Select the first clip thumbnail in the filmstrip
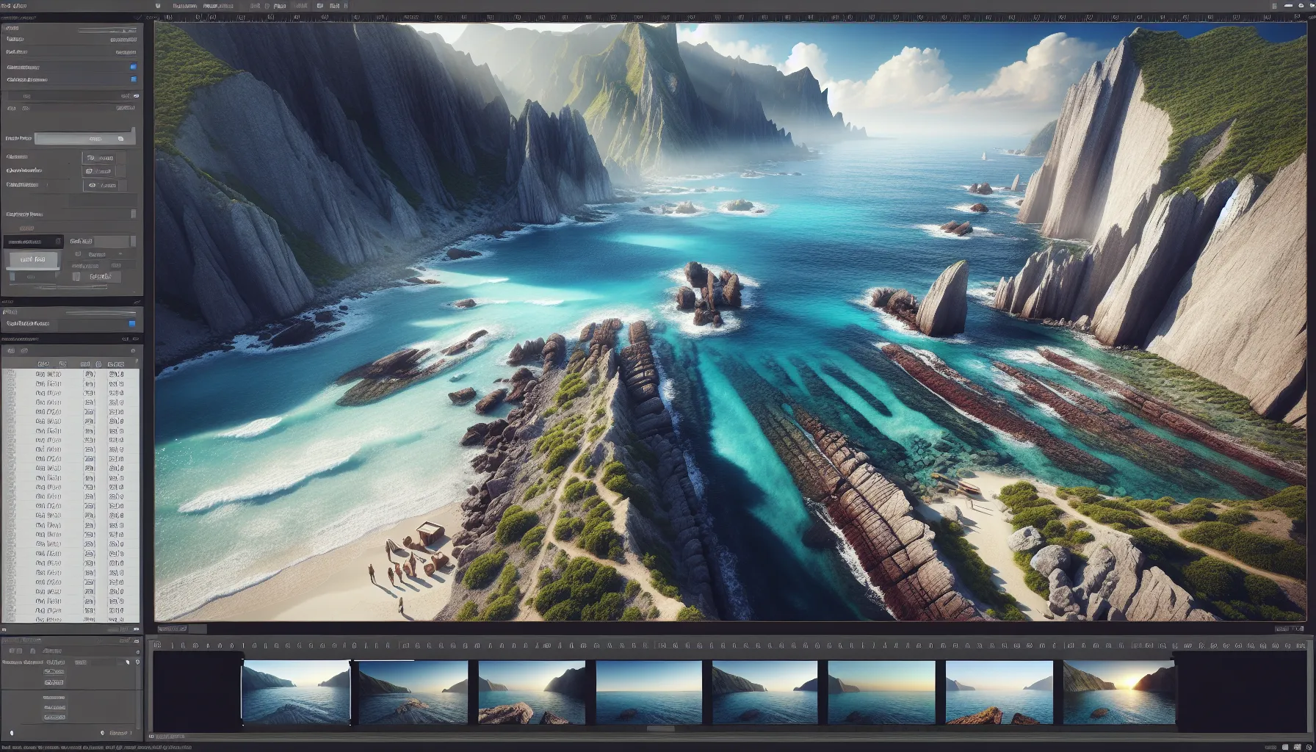 pyautogui.click(x=296, y=693)
